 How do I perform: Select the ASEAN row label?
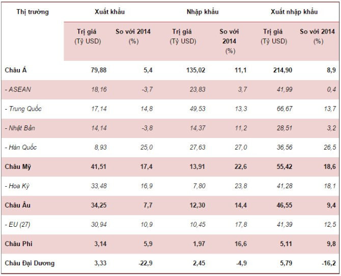pyautogui.click(x=17, y=90)
